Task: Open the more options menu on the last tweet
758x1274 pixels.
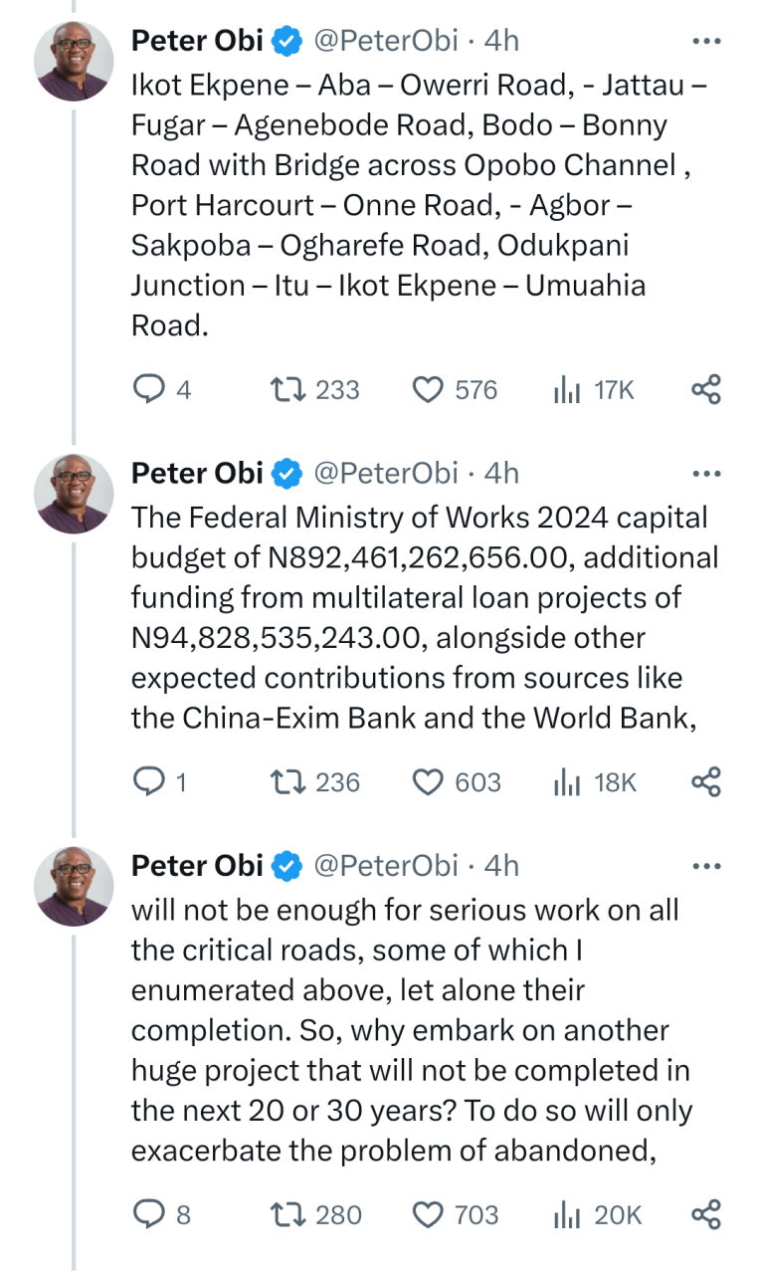Action: click(x=706, y=865)
